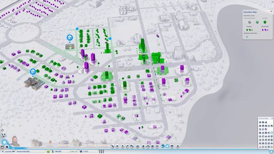This screenshot has width=274, height=154.
Task: Click the tallest green tower near map center
Action: tap(143, 45)
